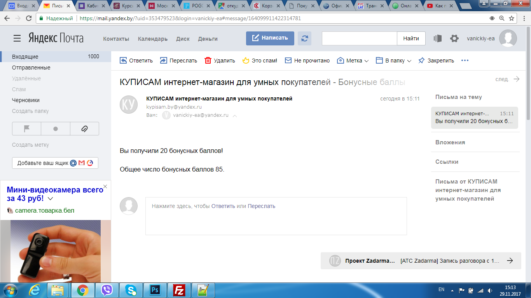Switch to the POGO browser tab
Viewport: 531px width, 298px height.
197,6
